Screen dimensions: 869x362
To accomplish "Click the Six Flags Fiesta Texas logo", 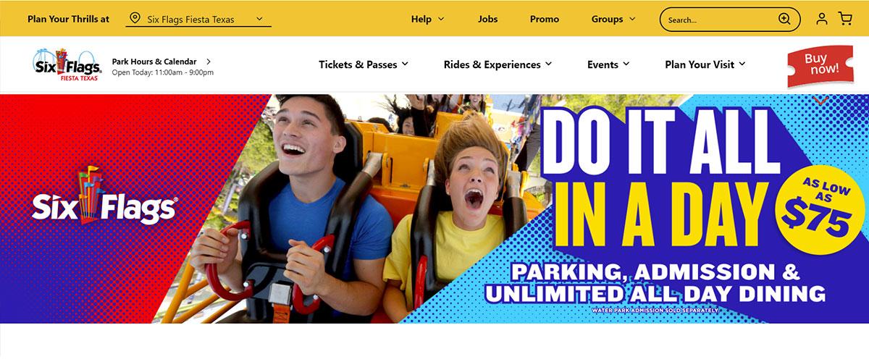I will pos(68,65).
